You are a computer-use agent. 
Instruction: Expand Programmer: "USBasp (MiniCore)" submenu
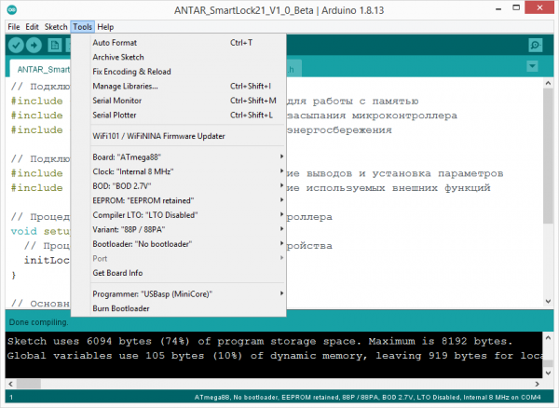click(x=178, y=294)
